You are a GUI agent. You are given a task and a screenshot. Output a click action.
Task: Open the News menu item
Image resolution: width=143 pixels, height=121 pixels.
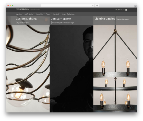point(63,14)
